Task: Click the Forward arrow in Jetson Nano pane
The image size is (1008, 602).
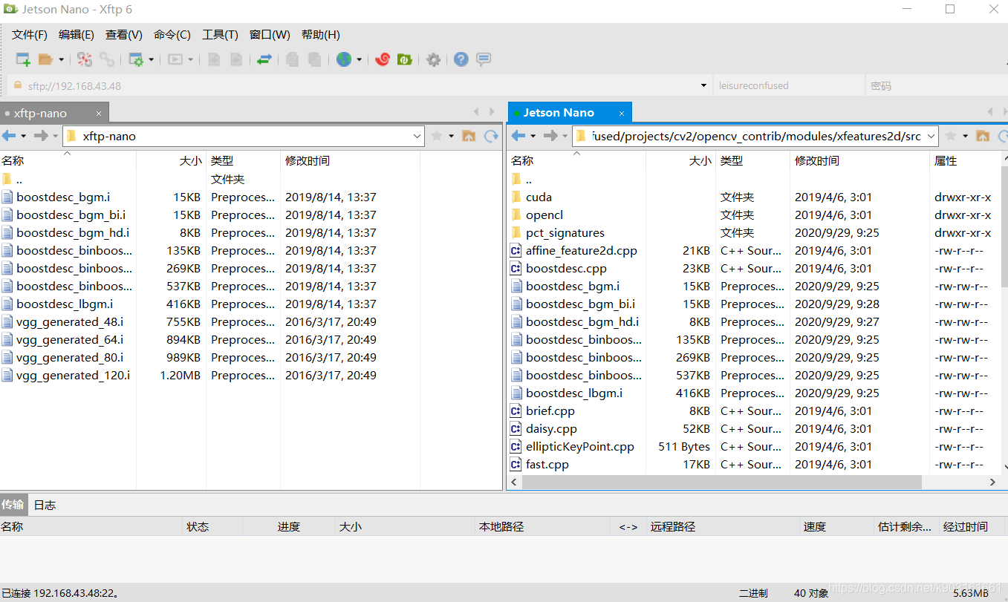Action: [551, 136]
